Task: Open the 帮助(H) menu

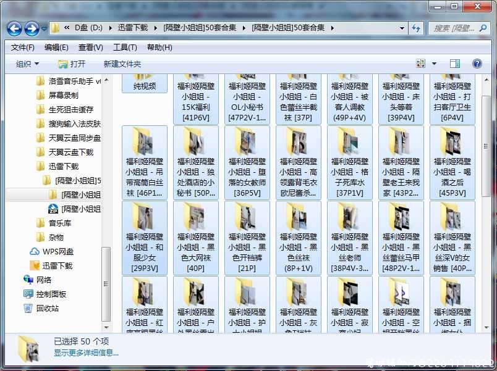Action: pos(159,48)
